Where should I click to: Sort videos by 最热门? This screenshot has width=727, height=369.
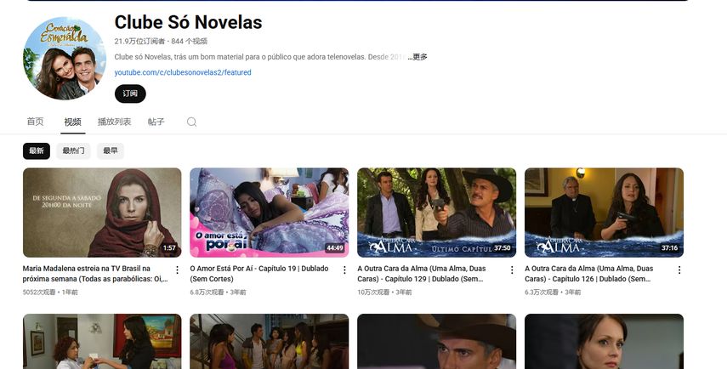click(x=73, y=150)
